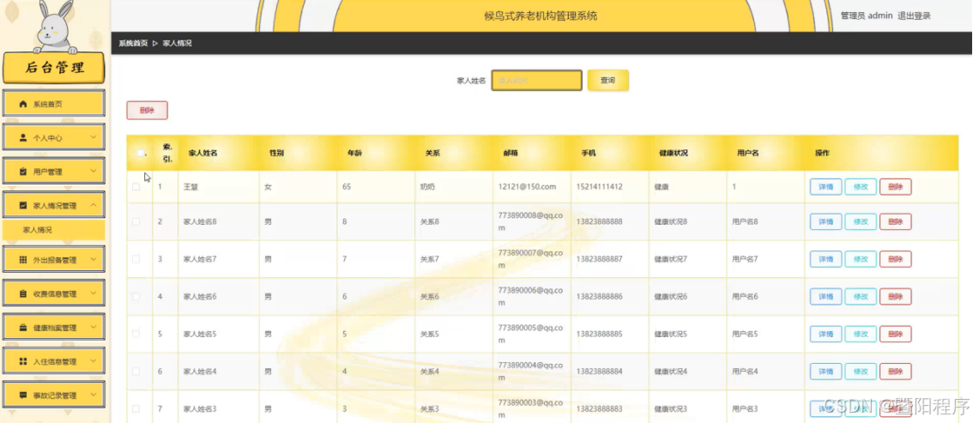Expand the 事故记录管理 menu chevron
This screenshot has height=423, width=973.
(94, 395)
